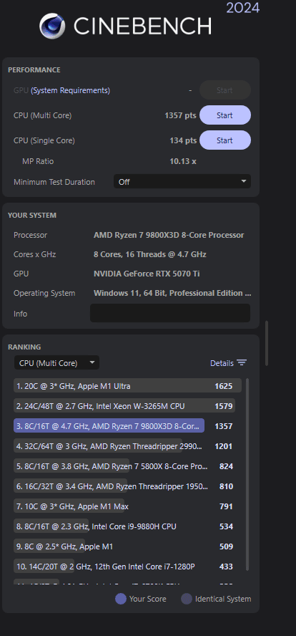The image size is (296, 636).
Task: Click the PERFORMANCE section heading
Action: pyautogui.click(x=34, y=69)
